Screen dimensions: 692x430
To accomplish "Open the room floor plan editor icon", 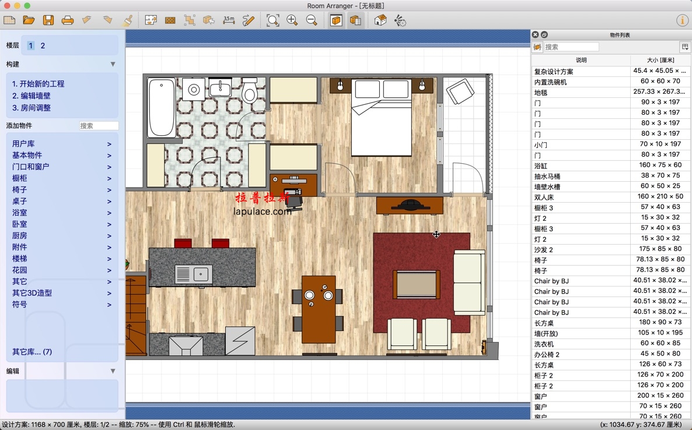I will [151, 20].
